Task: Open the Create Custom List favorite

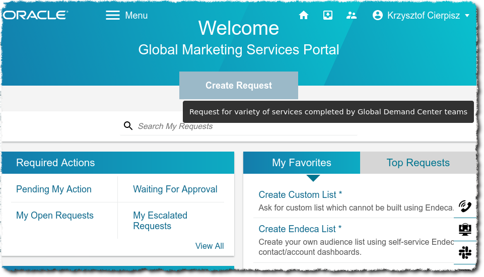Action: [300, 195]
